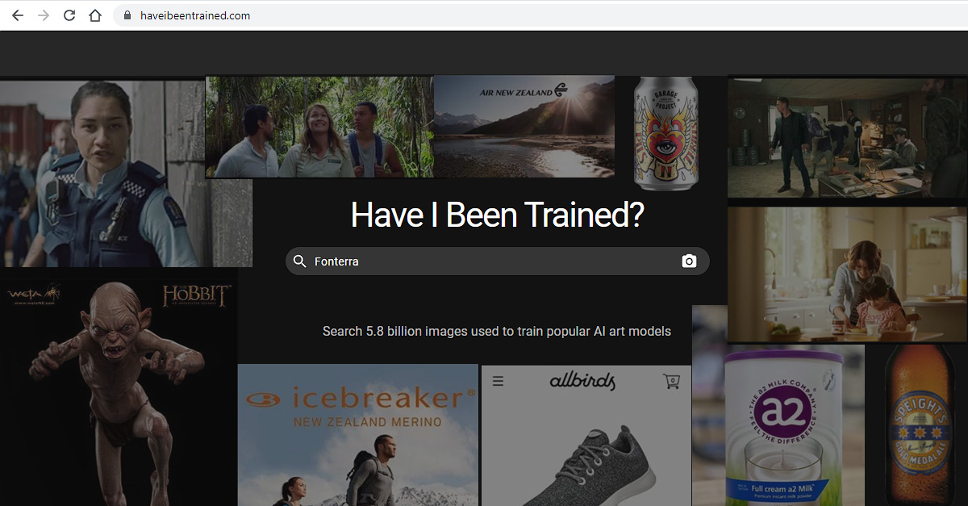Click the icebreaker logo symbol
Screen dimensions: 968x506
point(264,399)
